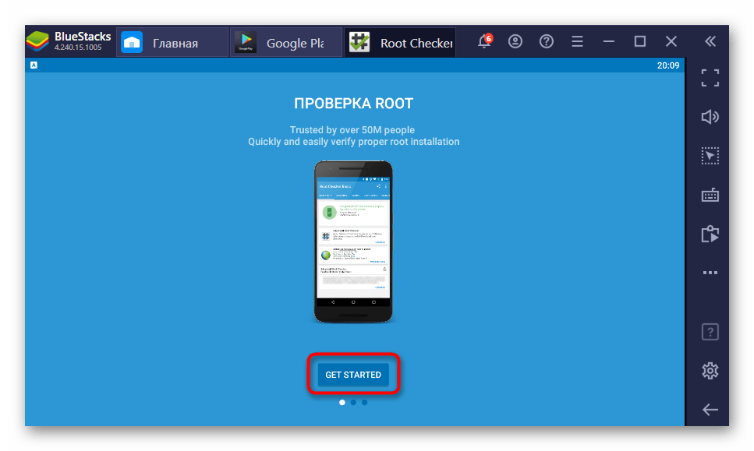Open the sidebar help box icon
Screen dimensions: 754x451
[710, 332]
